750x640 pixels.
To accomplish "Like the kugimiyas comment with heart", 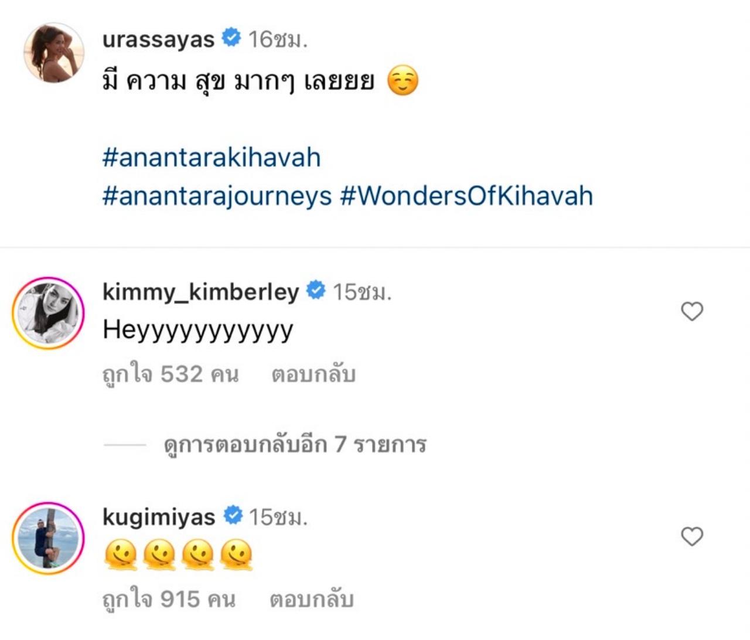I will (x=691, y=536).
